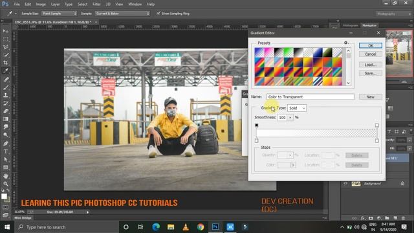Image resolution: width=414 pixels, height=233 pixels.
Task: Click the black opacity stop above gradient bar
Action: tap(256, 125)
